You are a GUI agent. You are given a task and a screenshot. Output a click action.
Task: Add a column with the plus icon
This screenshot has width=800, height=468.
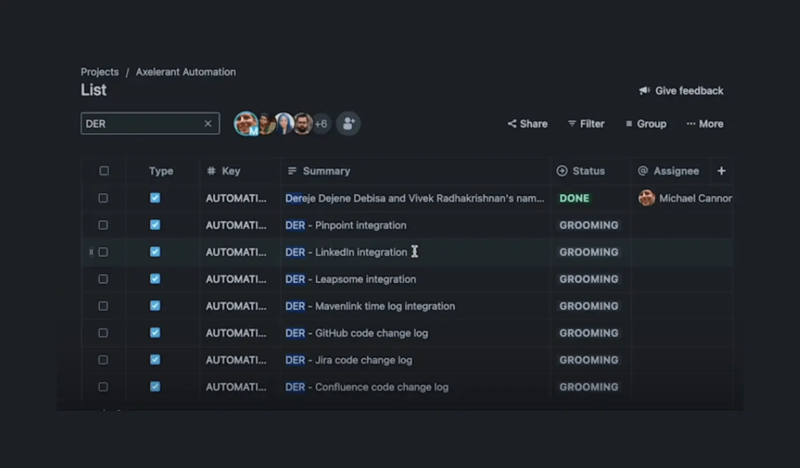pos(721,171)
